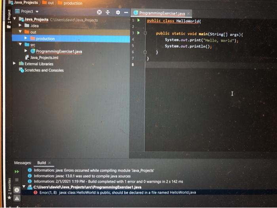
Task: Click line number 8 in gutter
Action: pos(133,64)
